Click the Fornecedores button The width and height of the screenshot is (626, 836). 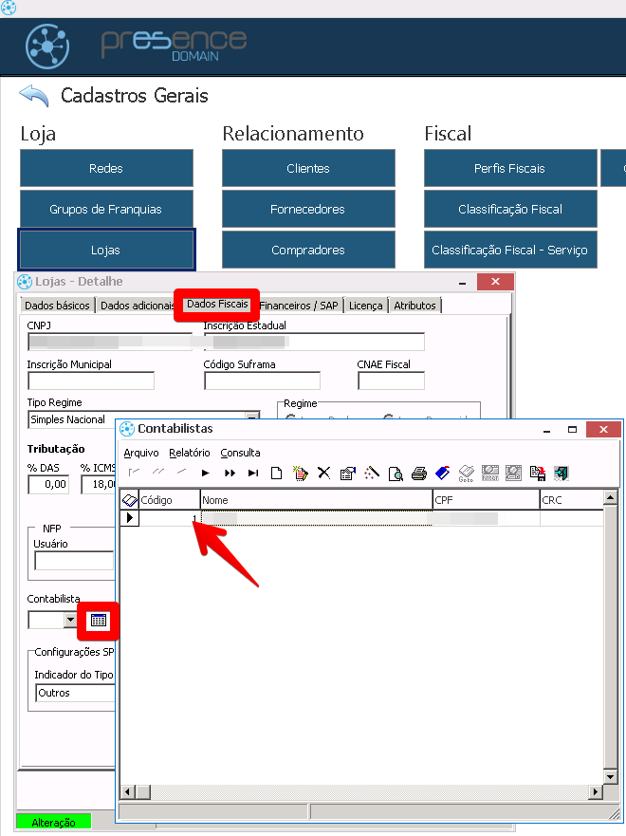click(x=308, y=209)
